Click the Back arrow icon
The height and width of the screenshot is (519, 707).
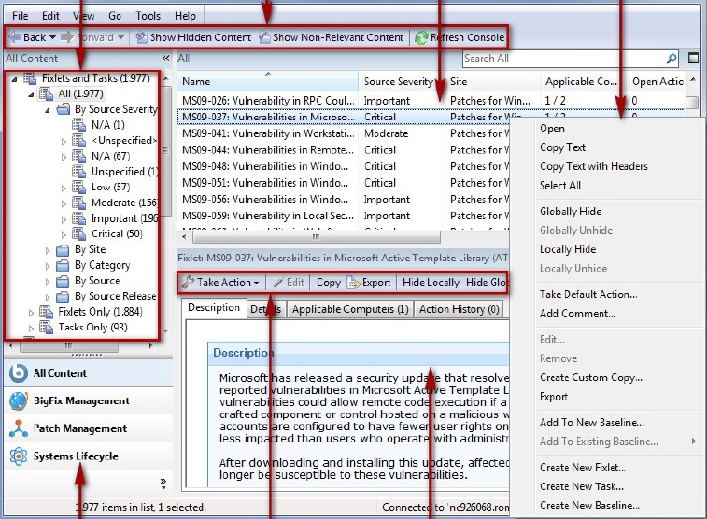tap(15, 37)
